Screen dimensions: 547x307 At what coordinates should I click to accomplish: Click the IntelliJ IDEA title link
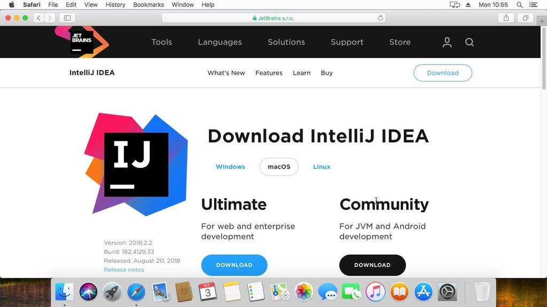(x=92, y=72)
